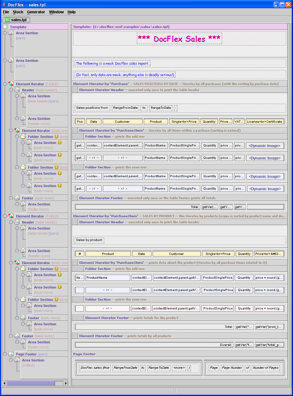Click the DocFlex application icon in title bar
Viewport: 293px width, 396px height.
(x=4, y=4)
